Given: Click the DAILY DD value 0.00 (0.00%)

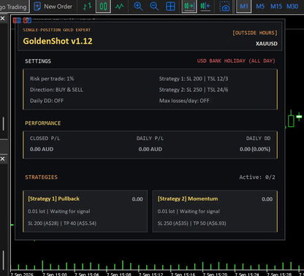Looking at the screenshot, I should [255, 149].
